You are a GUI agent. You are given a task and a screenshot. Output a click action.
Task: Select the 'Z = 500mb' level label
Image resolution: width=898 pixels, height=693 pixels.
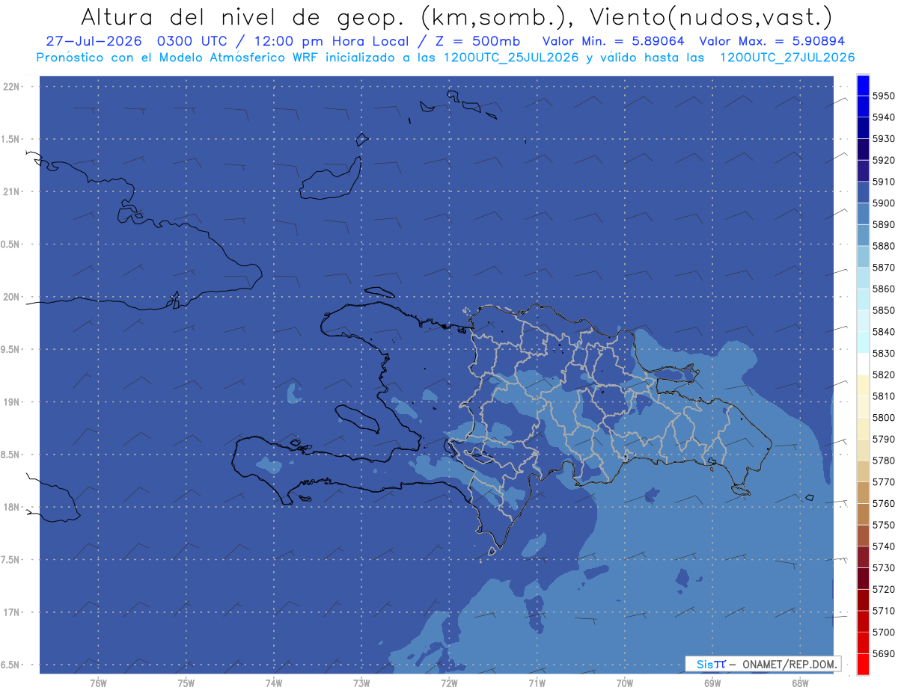(474, 41)
